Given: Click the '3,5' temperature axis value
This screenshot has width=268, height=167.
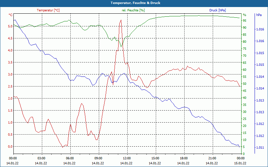Looking at the screenshot, I should click(x=10, y=62).
